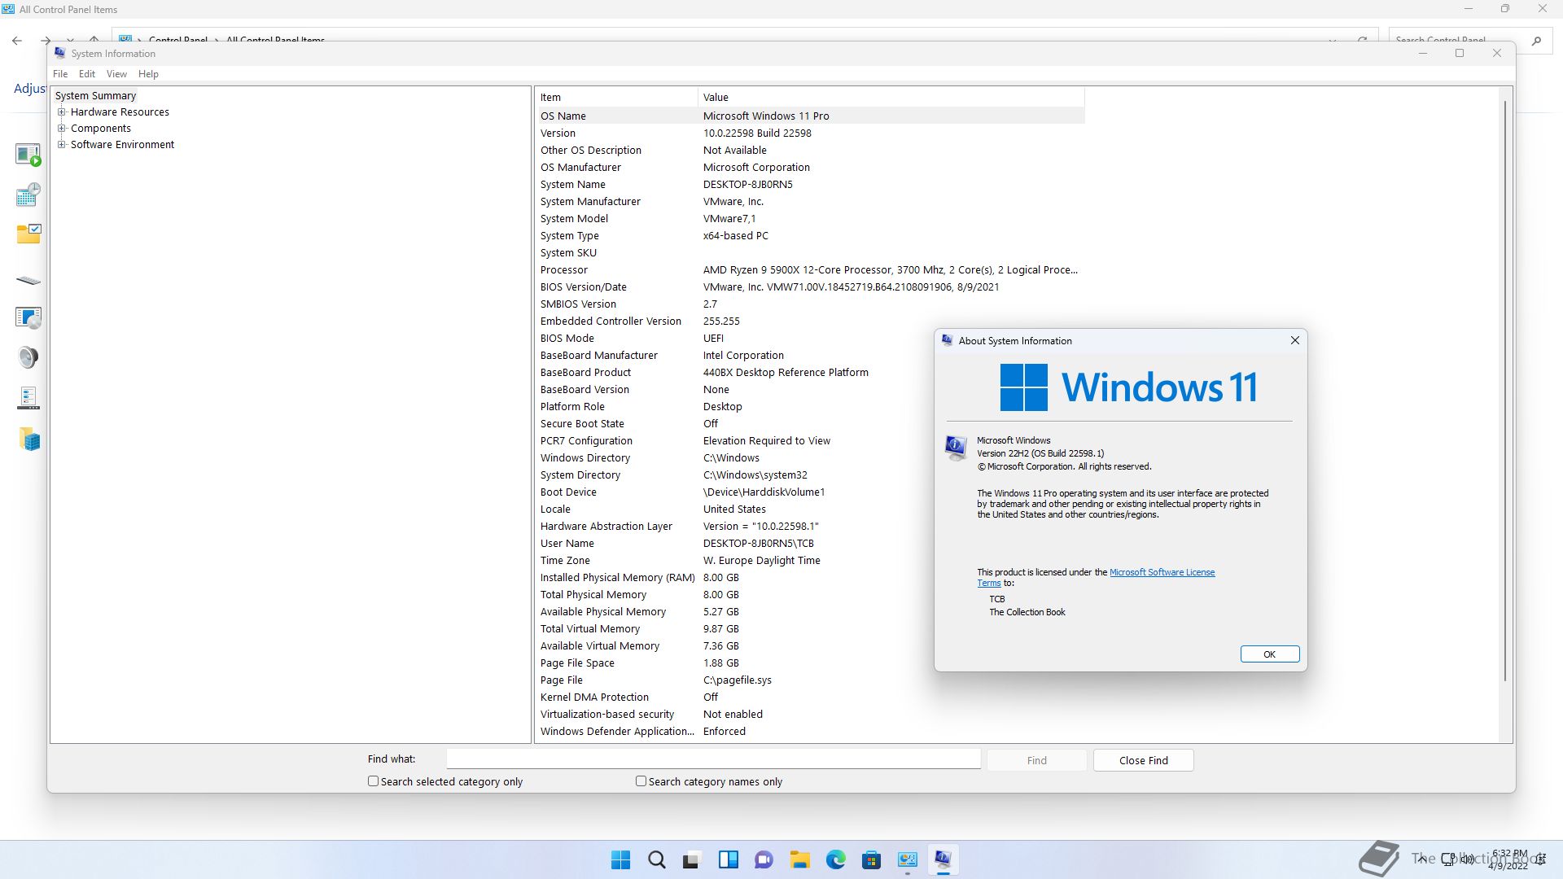Click the Windows Start button on taskbar
This screenshot has height=879, width=1563.
620,859
